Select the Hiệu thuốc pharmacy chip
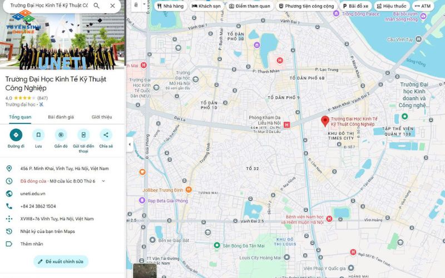Screen dimensions: 445x278 (x=392, y=6)
